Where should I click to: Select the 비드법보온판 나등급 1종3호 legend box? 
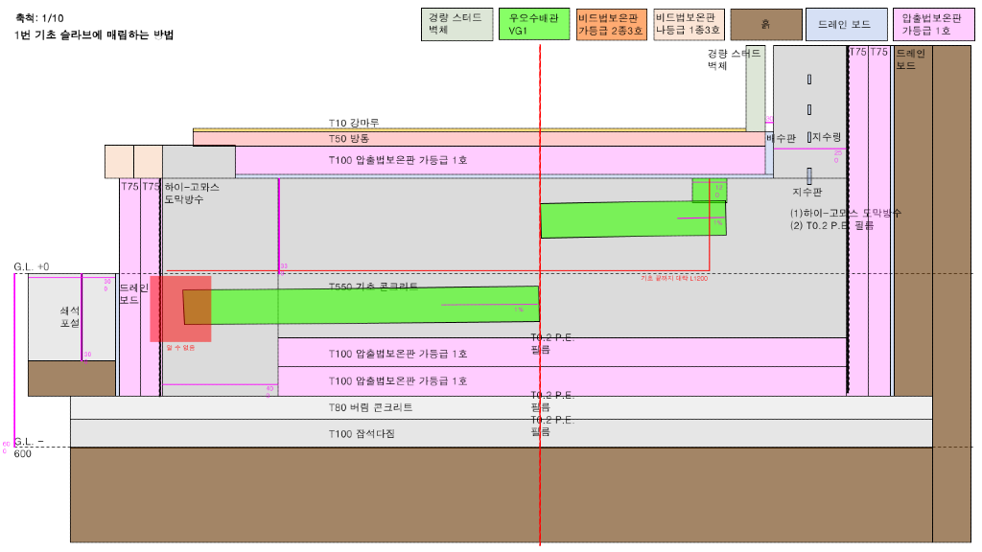[x=688, y=24]
